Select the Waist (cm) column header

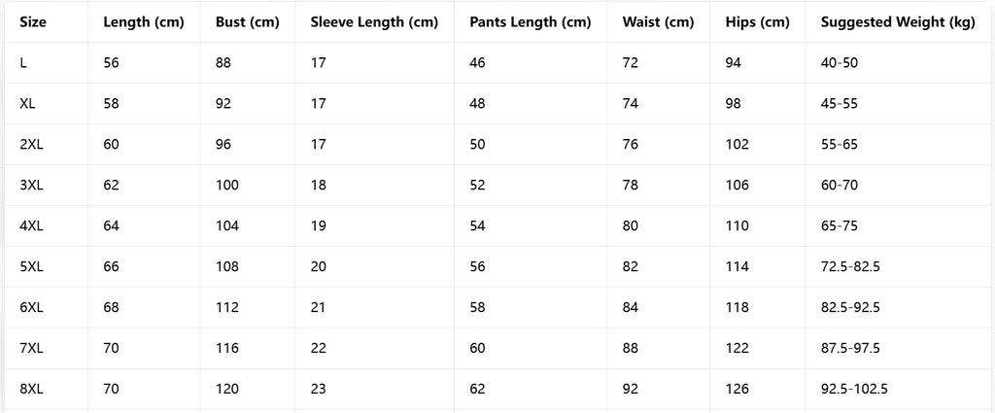tap(658, 22)
